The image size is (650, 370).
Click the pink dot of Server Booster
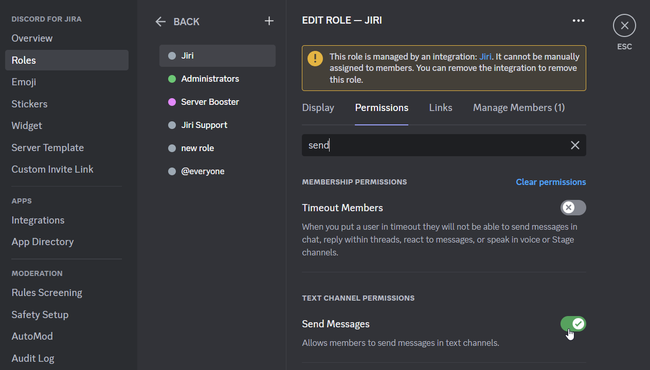[x=172, y=101]
